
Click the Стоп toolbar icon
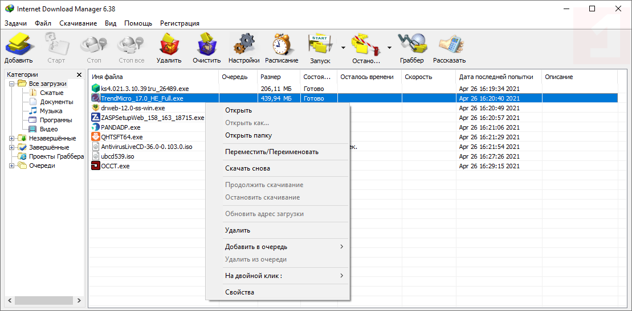(93, 44)
